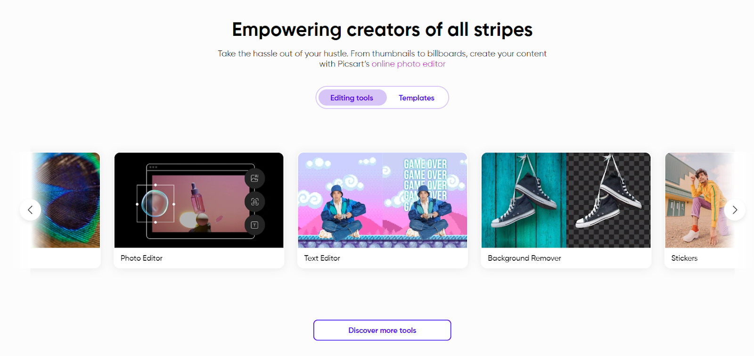The width and height of the screenshot is (754, 356).
Task: Click the three-dot window bar in Photo Editor preview
Action: (153, 167)
